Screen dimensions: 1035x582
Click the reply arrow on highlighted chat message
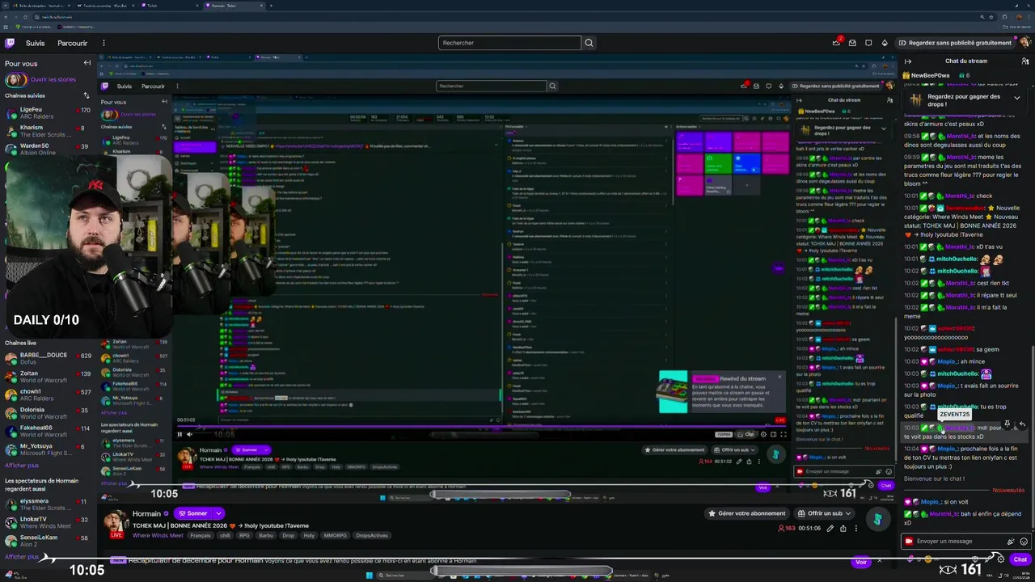coord(1022,424)
